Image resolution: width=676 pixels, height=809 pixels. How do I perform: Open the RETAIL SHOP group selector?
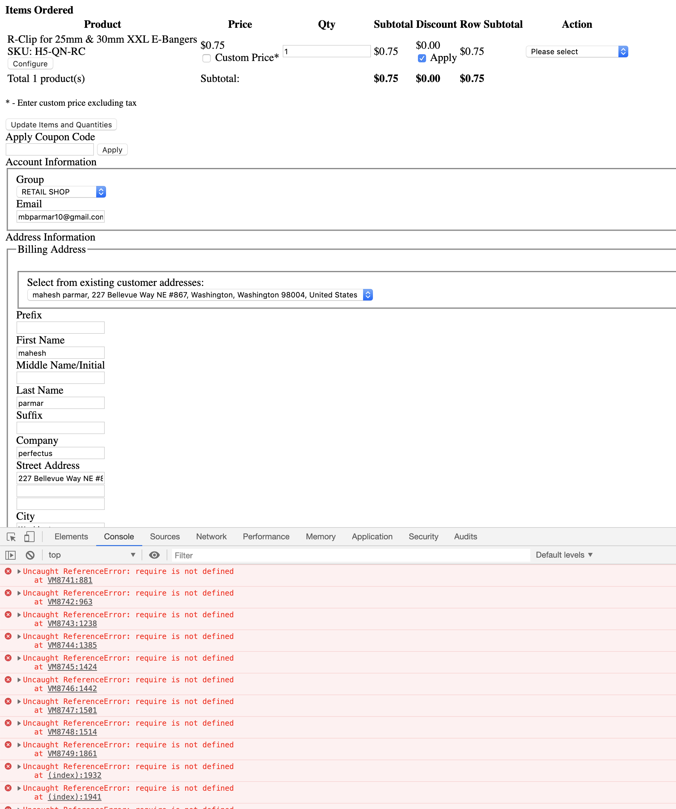click(x=61, y=191)
